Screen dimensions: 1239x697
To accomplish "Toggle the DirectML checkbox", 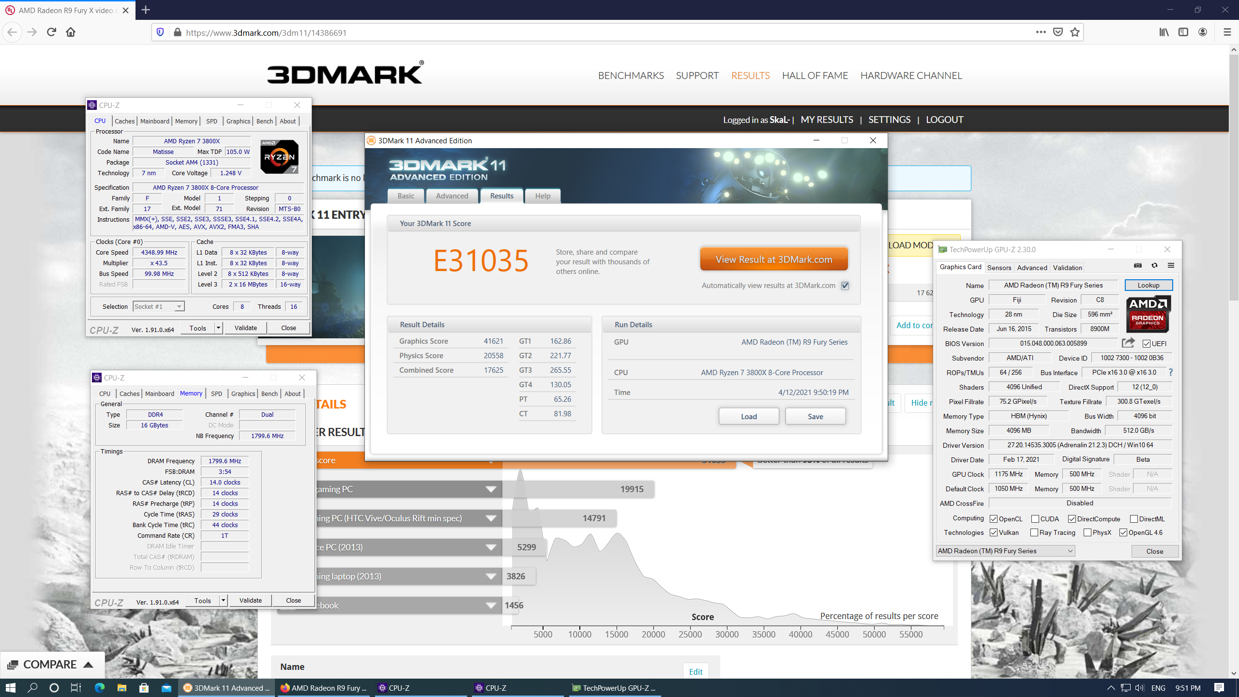I will pyautogui.click(x=1134, y=519).
